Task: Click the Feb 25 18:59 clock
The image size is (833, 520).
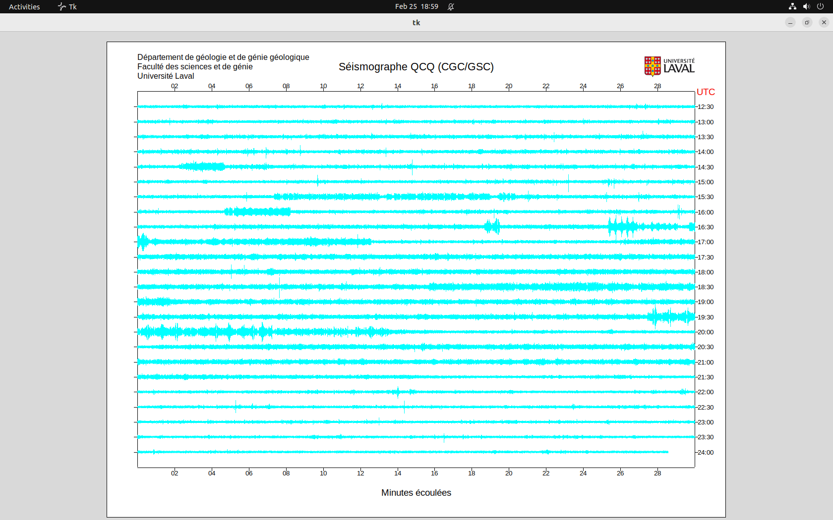Action: coord(416,6)
